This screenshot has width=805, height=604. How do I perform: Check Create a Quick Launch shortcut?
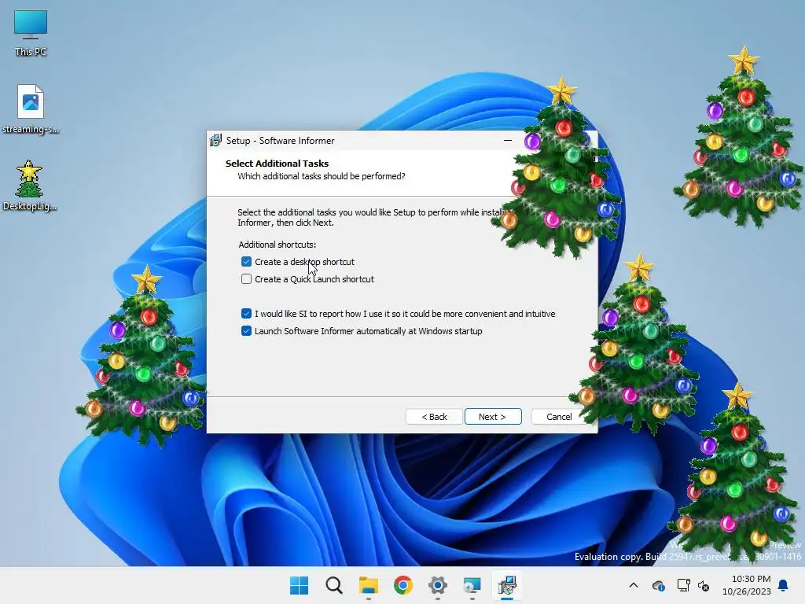point(246,279)
